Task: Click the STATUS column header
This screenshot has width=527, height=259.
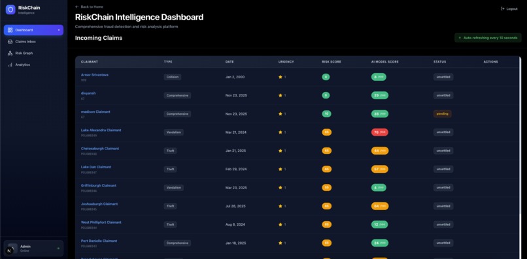Action: click(439, 62)
